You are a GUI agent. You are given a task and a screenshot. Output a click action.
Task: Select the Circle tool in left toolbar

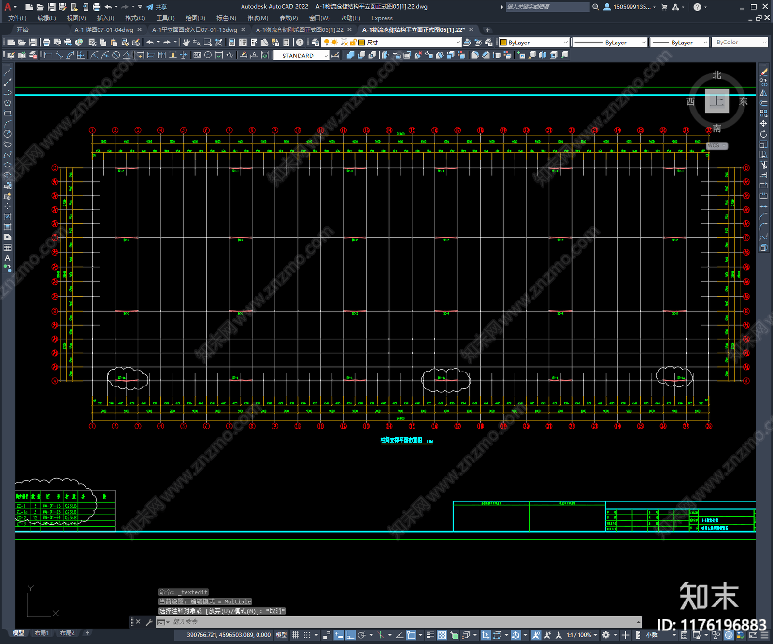point(7,134)
